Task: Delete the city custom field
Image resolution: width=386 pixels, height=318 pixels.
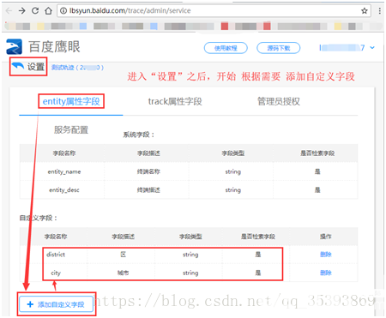Action: [x=326, y=273]
